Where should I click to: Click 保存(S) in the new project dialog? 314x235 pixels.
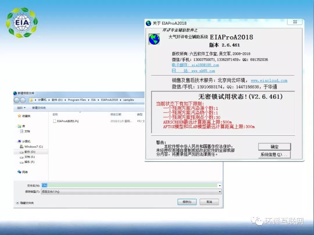pos(187,202)
